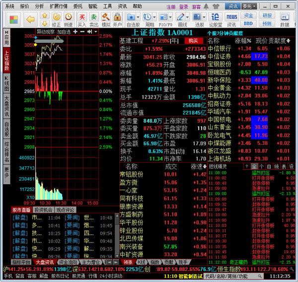This screenshot has height=282, width=298.
Task: Select the K线图 sidebar tab
Action: click(6, 83)
